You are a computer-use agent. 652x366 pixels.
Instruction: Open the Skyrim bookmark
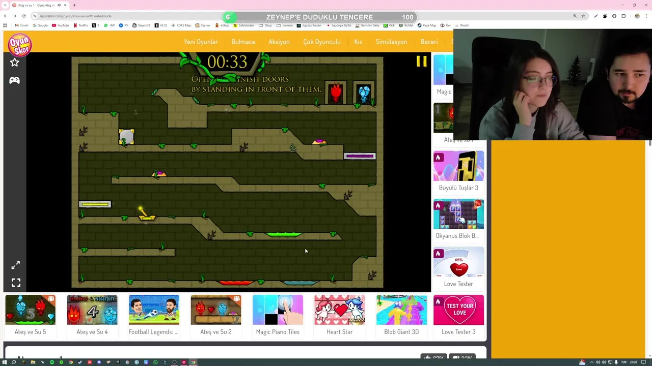[203, 25]
